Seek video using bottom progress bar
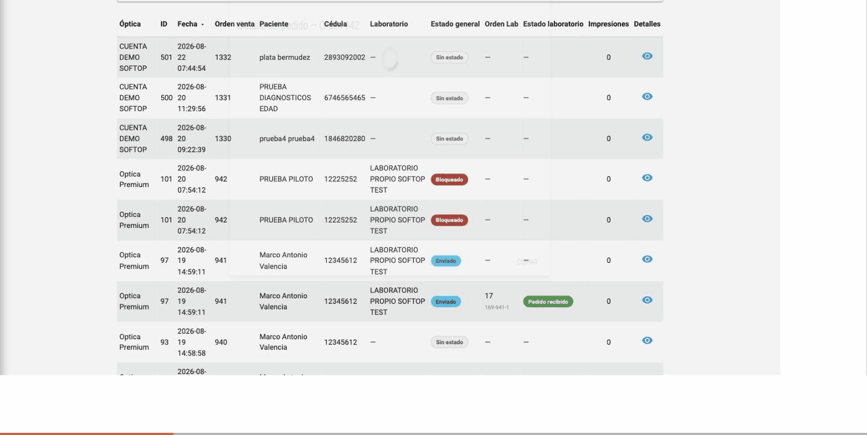The width and height of the screenshot is (867, 435). [433, 433]
